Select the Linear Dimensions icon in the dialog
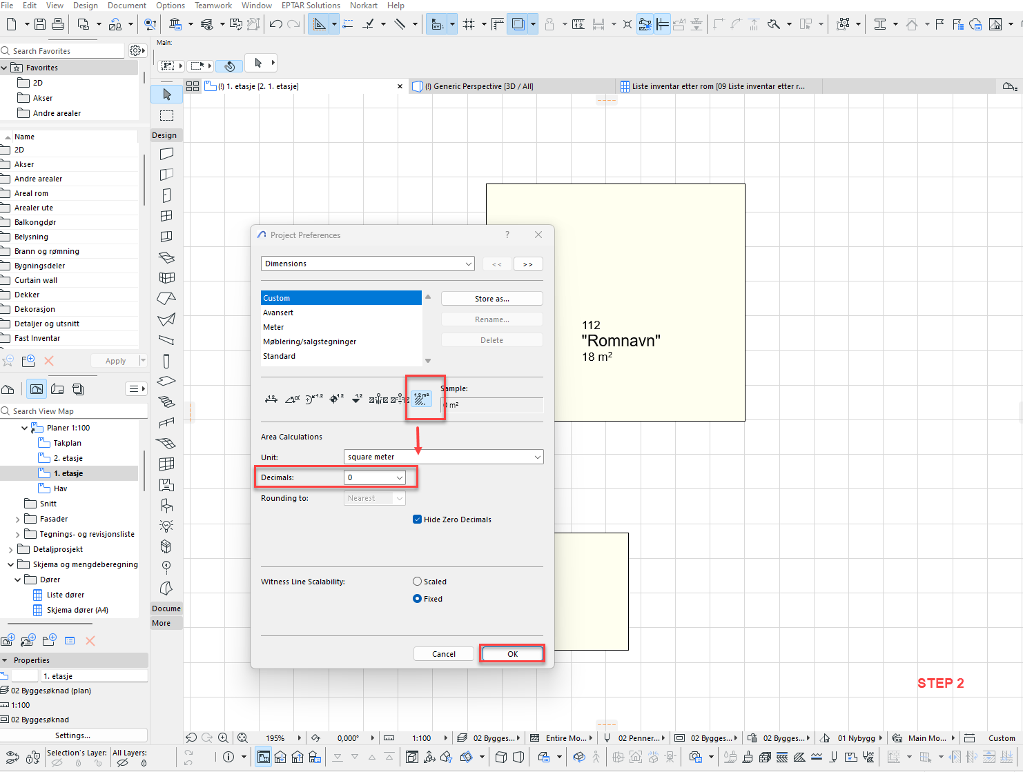The width and height of the screenshot is (1023, 772). (x=271, y=399)
